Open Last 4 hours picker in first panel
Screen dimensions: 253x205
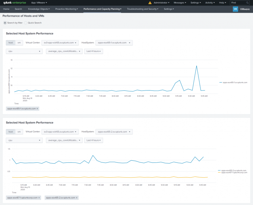[x=94, y=51]
